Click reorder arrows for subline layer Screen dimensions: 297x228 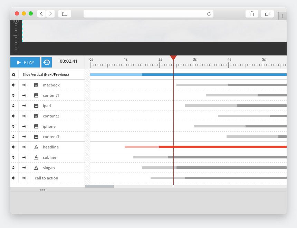pyautogui.click(x=13, y=157)
